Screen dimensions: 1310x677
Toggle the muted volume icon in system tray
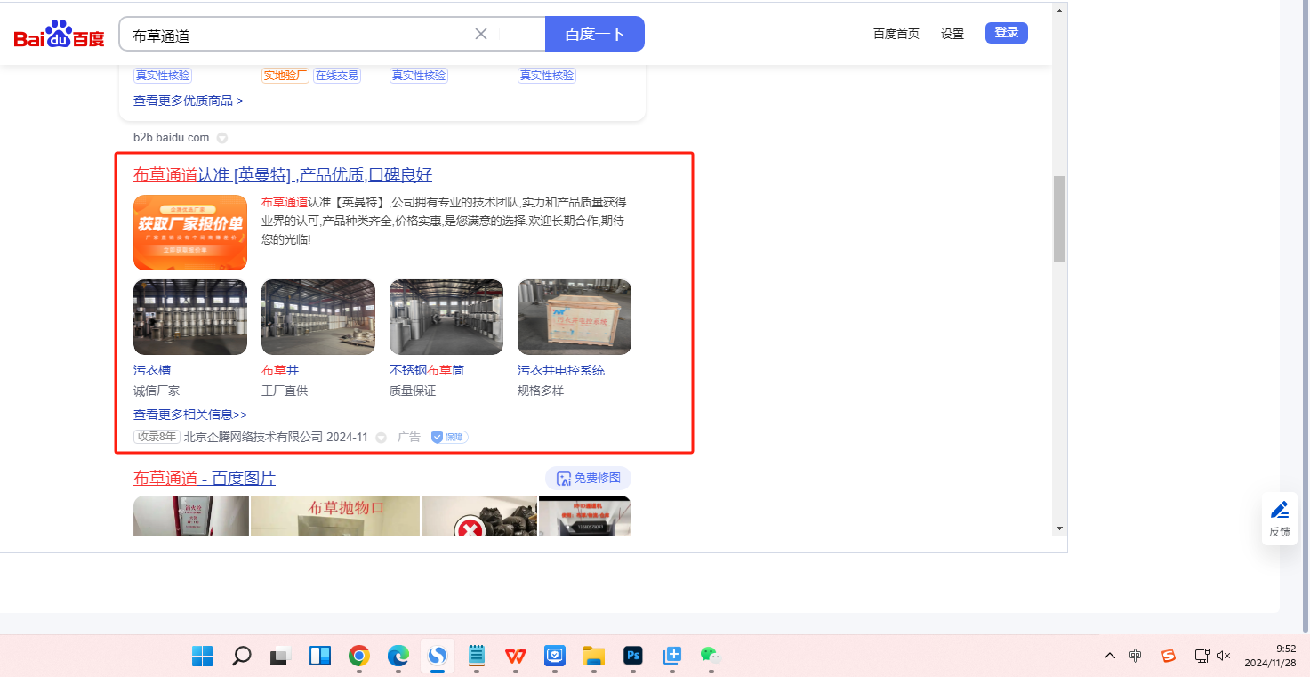pos(1223,656)
